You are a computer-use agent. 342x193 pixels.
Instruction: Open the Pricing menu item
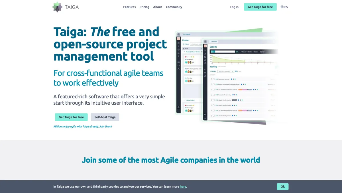(144, 7)
